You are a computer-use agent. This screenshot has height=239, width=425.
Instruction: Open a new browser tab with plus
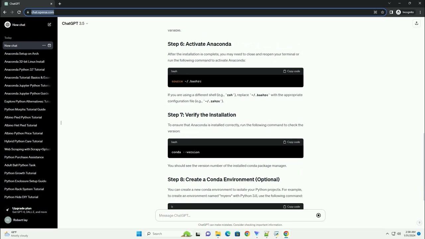pyautogui.click(x=60, y=4)
